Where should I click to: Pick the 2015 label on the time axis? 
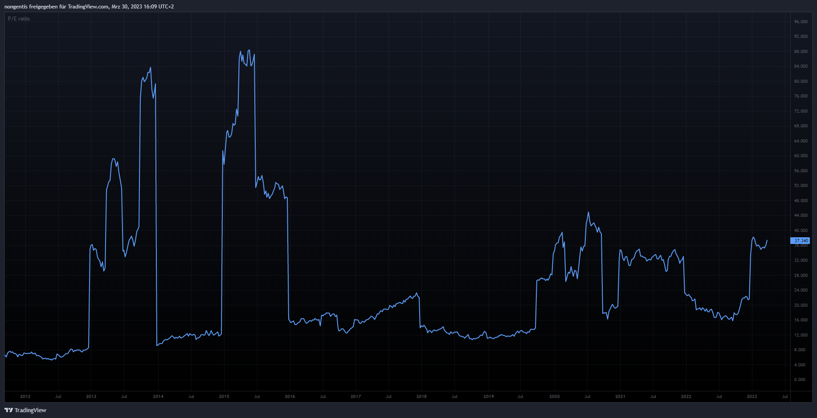[224, 396]
